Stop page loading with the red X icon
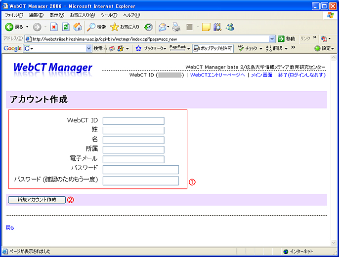 click(x=54, y=27)
